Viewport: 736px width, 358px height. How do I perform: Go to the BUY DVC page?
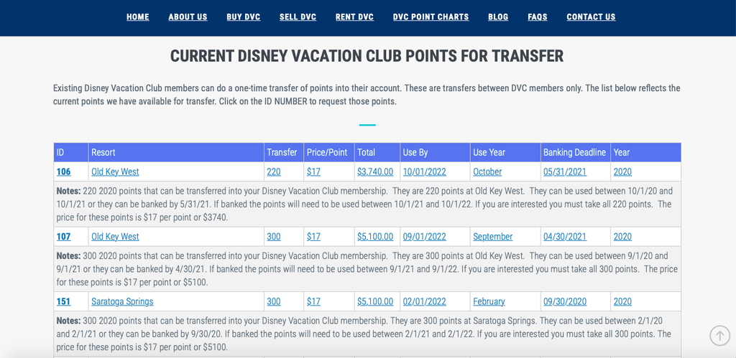[x=243, y=17]
